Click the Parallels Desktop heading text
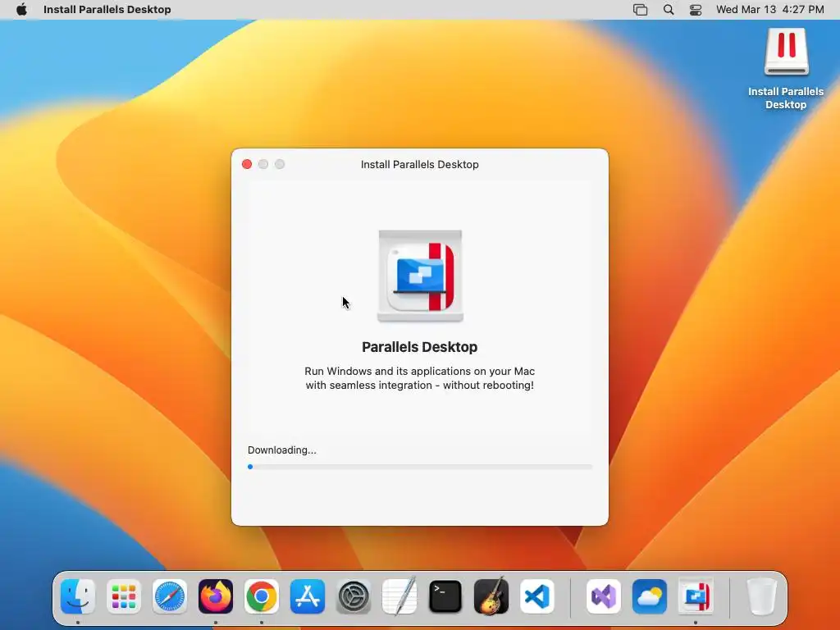 (x=419, y=347)
